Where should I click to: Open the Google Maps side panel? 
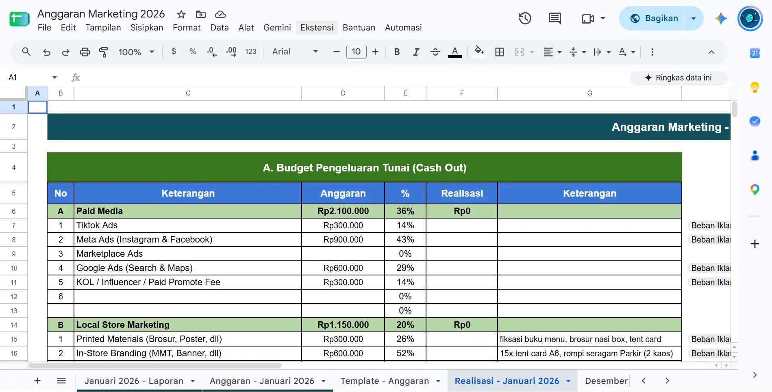(755, 189)
